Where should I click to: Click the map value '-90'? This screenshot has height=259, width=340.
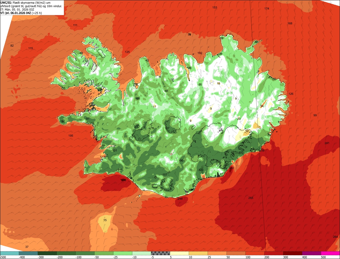(181, 160)
